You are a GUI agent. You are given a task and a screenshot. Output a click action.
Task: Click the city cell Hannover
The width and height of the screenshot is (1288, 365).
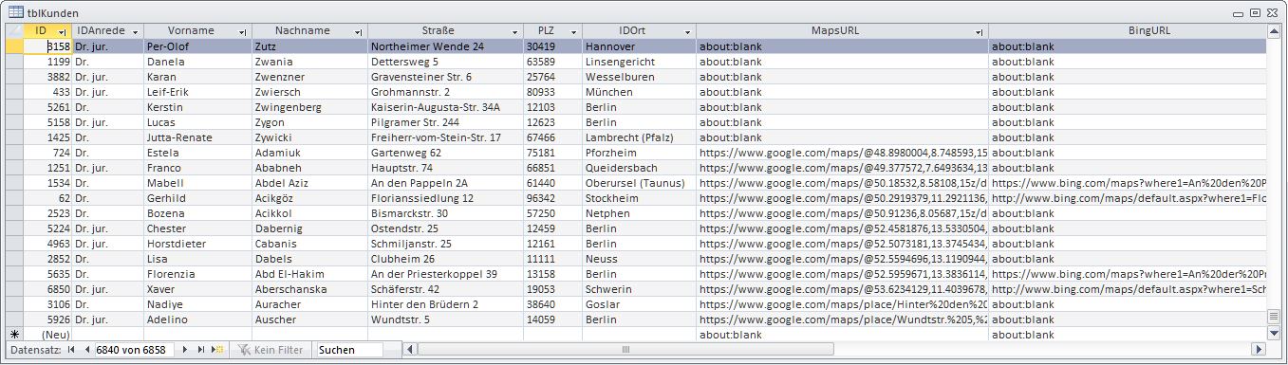pos(639,46)
